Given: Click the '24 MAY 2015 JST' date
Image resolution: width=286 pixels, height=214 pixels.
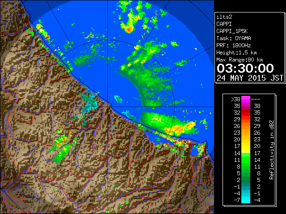Looking at the screenshot, I should click(x=250, y=78).
